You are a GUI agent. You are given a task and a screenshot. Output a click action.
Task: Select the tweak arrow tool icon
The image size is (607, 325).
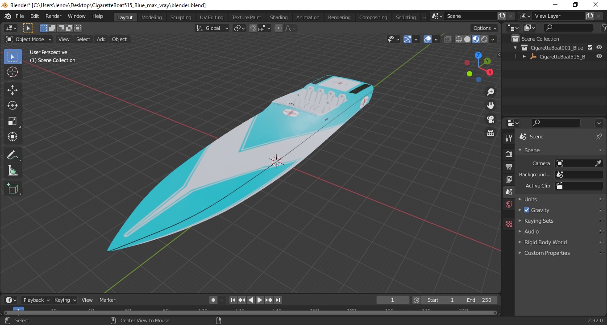pos(28,28)
